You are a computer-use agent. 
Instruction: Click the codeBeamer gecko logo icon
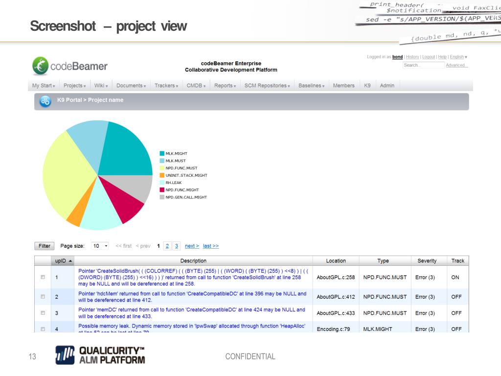40,66
